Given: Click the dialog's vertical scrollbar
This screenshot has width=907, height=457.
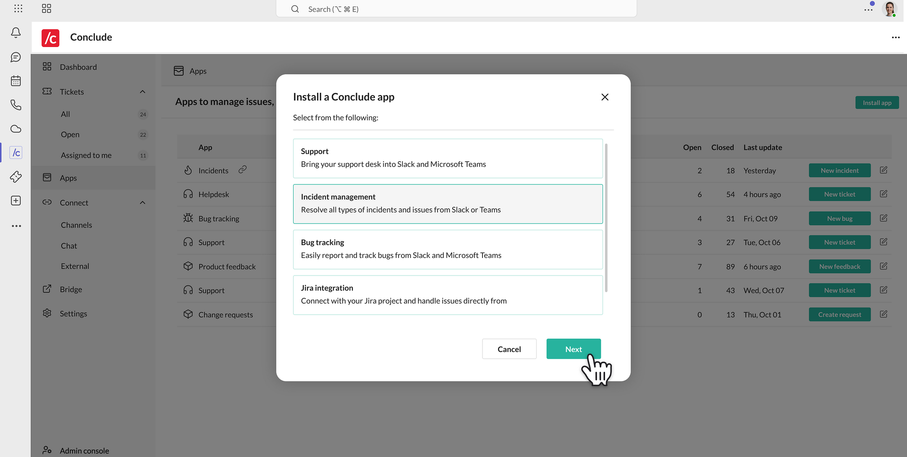Looking at the screenshot, I should [606, 218].
